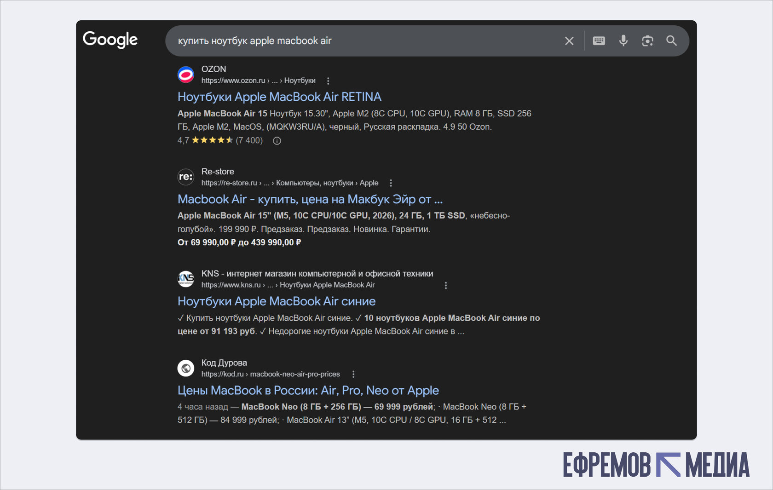Open the link 'Ноутбуки Apple MacBook Air синие'
The image size is (773, 490).
pos(277,301)
